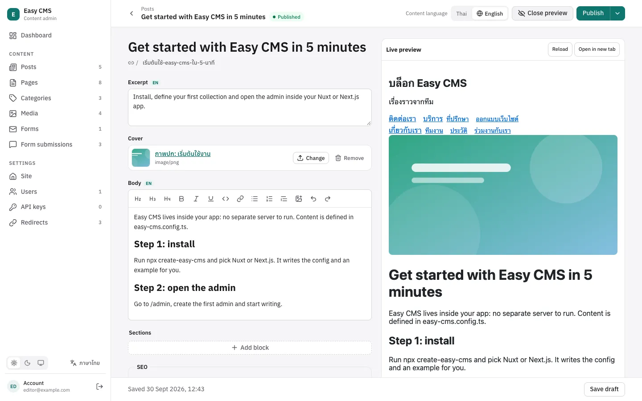Toggle bold formatting in Body toolbar
This screenshot has width=642, height=401.
pos(181,199)
